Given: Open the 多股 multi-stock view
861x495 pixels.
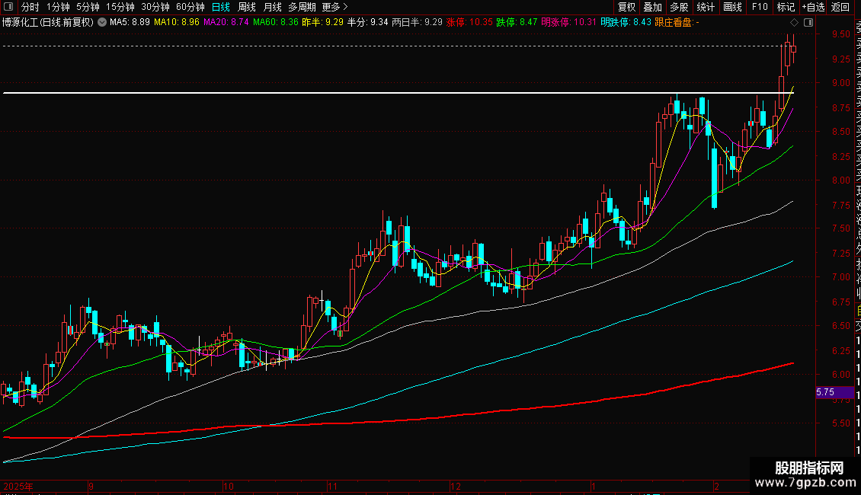Looking at the screenshot, I should 679,7.
